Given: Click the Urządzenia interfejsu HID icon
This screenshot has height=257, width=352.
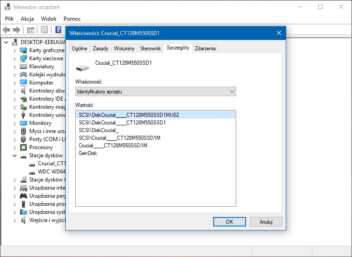Looking at the screenshot, I should pos(23,188).
